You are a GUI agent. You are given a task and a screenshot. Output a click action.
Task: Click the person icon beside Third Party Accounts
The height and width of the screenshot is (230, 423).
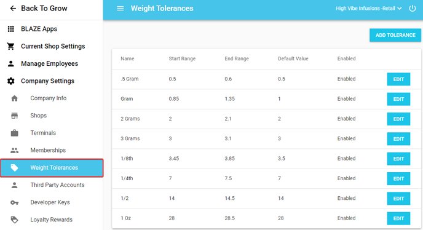coord(15,185)
